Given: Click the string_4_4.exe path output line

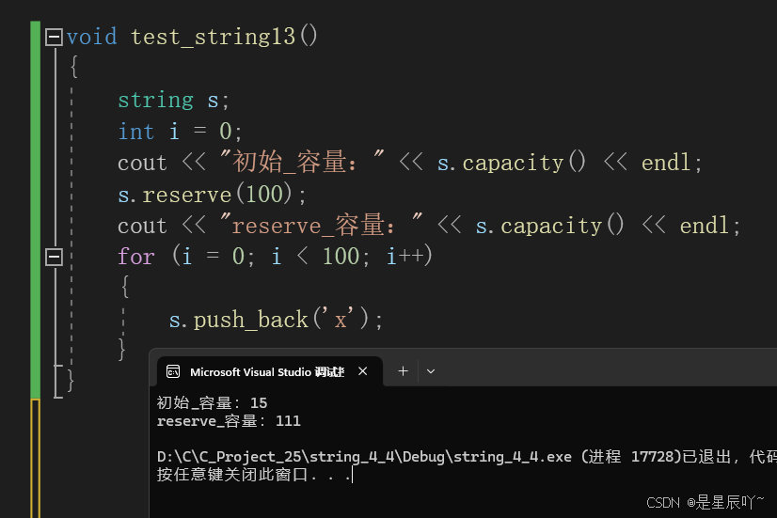Looking at the screenshot, I should [467, 456].
